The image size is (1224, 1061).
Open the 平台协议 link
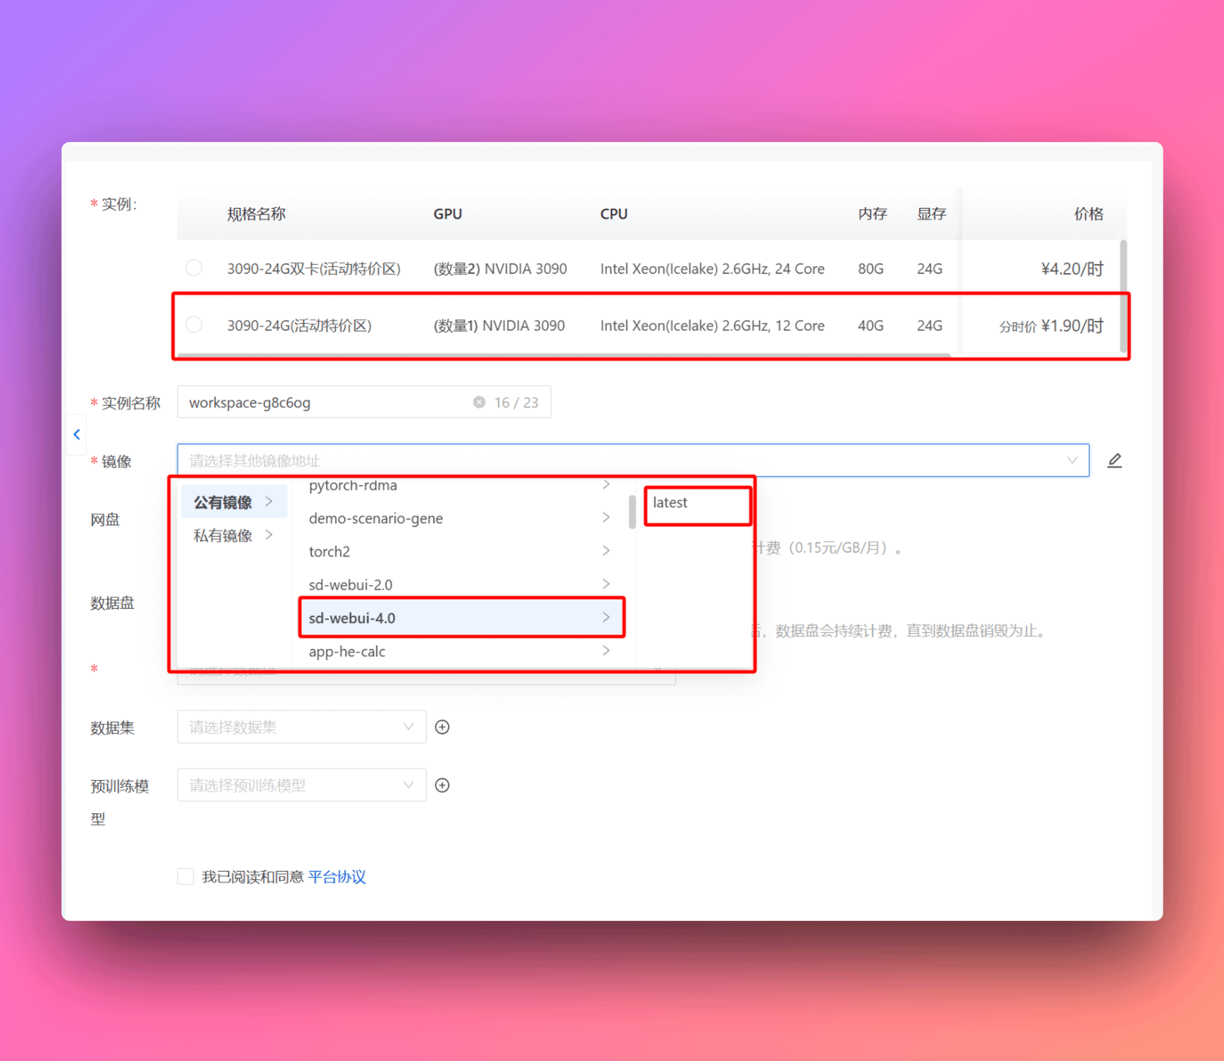[337, 877]
